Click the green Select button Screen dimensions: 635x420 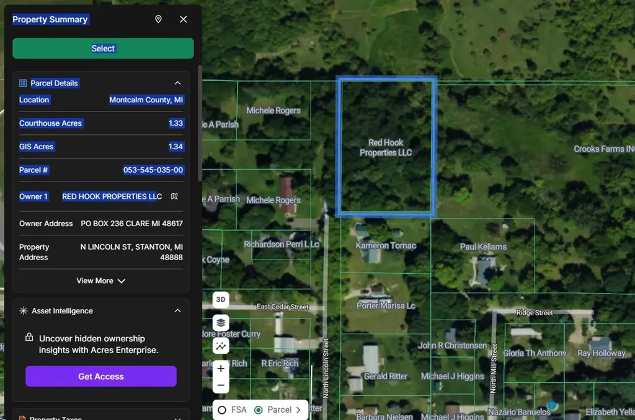[103, 48]
